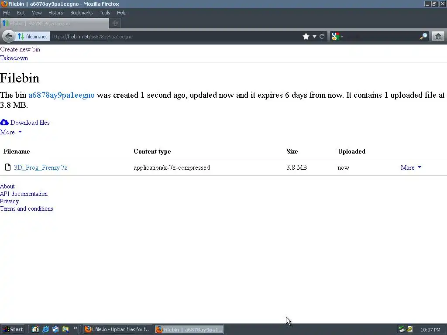Open the 3D_Frog_Frenzy.7z file link
Image resolution: width=447 pixels, height=335 pixels.
(41, 167)
